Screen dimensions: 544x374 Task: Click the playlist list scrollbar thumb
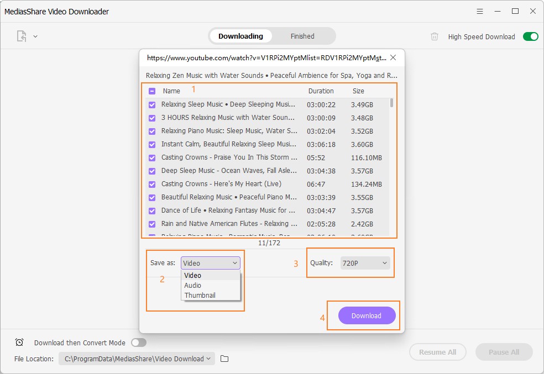[391, 103]
